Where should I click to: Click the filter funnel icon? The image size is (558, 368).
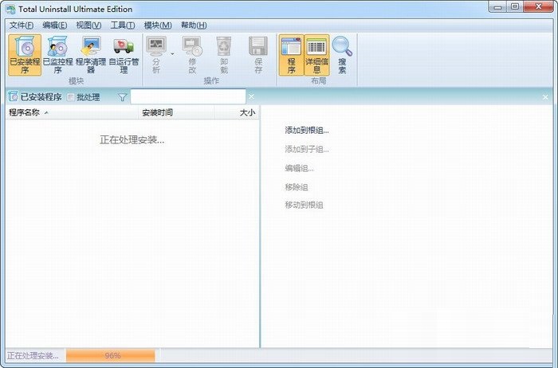click(x=123, y=97)
